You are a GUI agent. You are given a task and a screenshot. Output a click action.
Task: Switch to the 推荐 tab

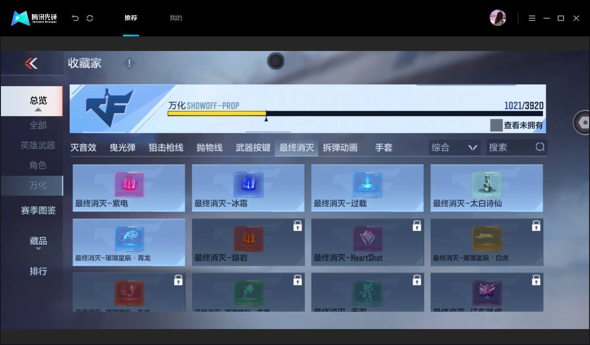tap(131, 18)
